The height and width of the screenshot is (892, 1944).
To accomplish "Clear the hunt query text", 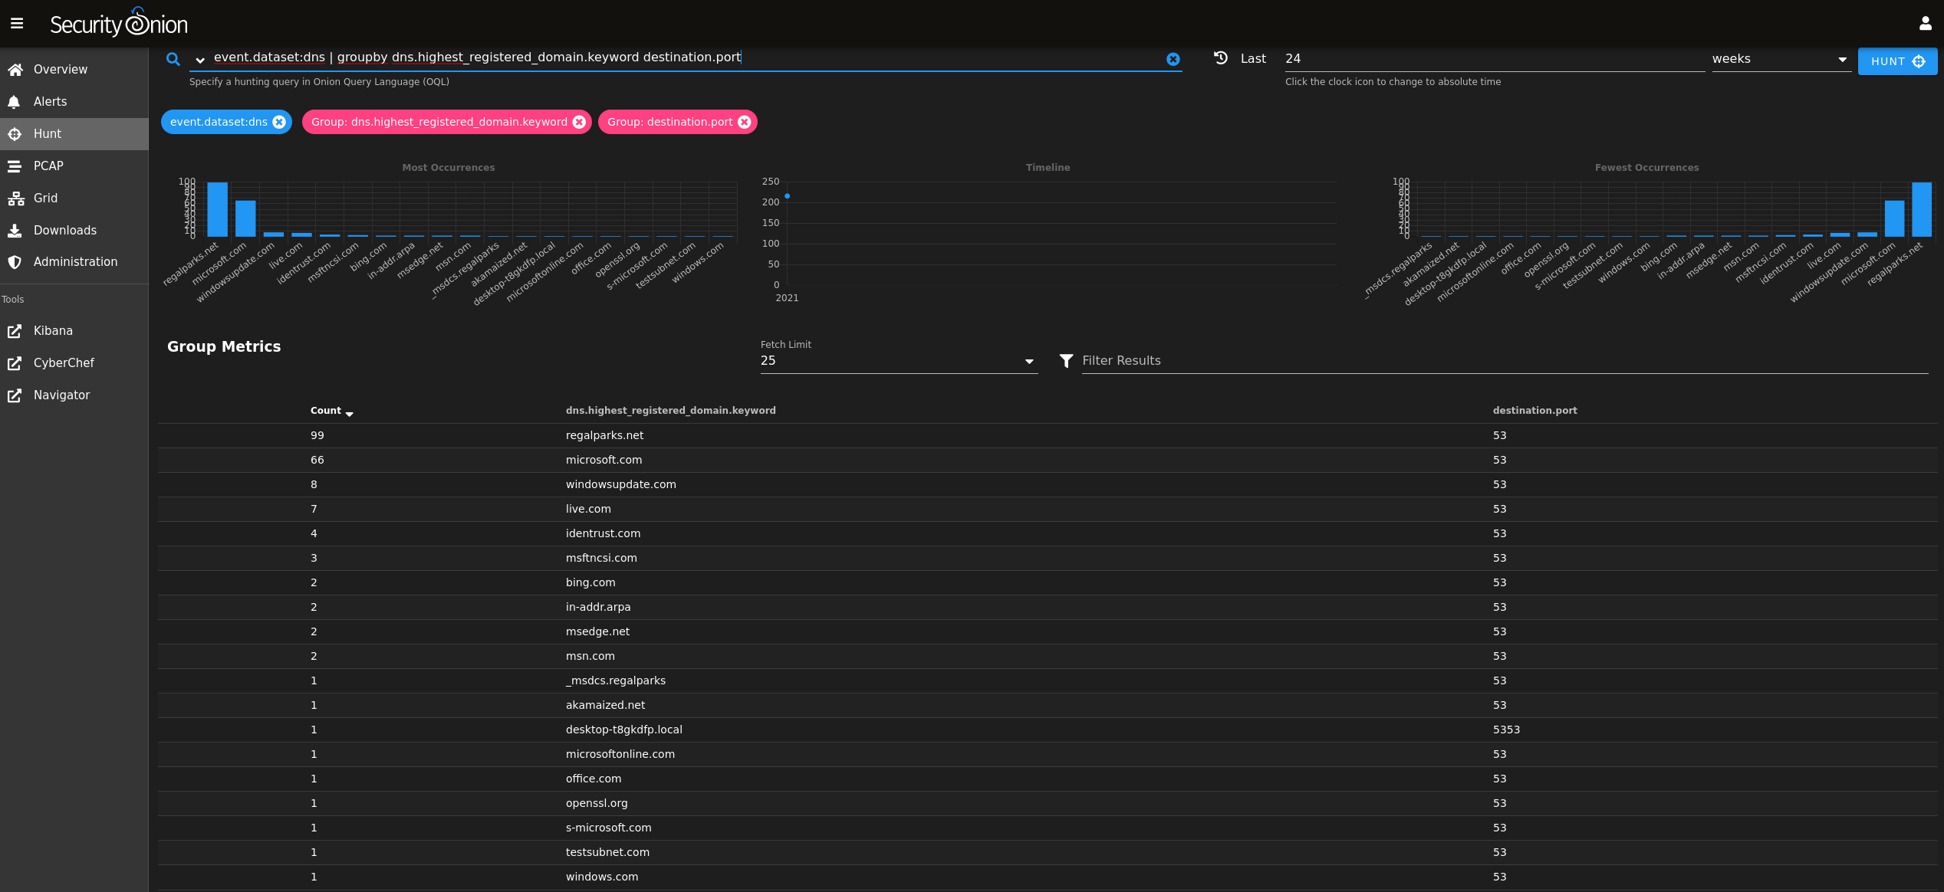I will [1173, 59].
